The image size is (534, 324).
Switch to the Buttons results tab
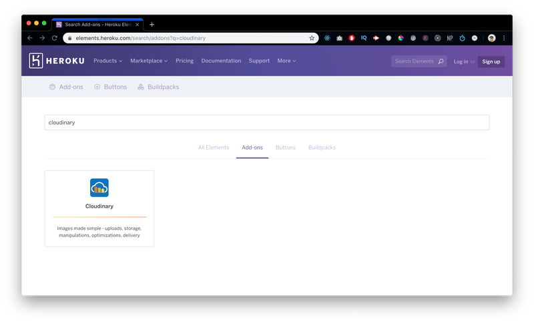(286, 148)
